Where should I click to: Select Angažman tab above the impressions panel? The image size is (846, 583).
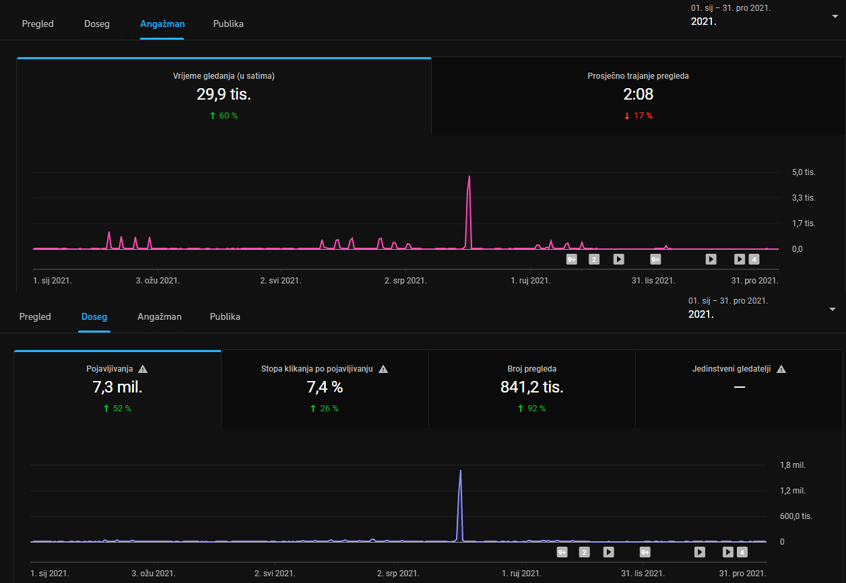[x=160, y=316]
